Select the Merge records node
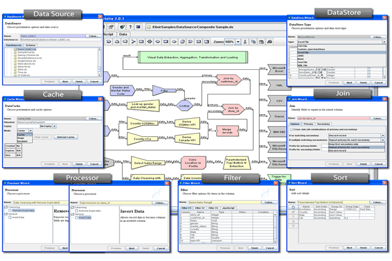392x261 pixels. (x=227, y=131)
